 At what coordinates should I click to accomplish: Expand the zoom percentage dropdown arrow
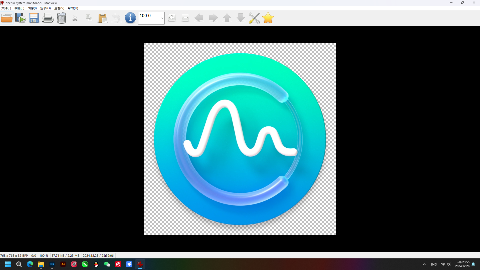click(x=162, y=18)
